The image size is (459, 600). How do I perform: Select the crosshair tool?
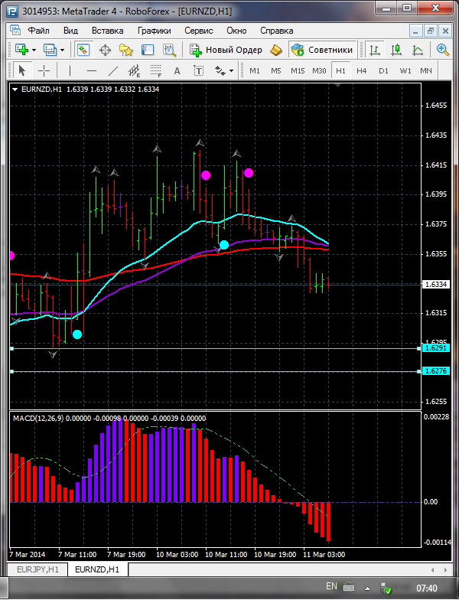click(x=44, y=70)
